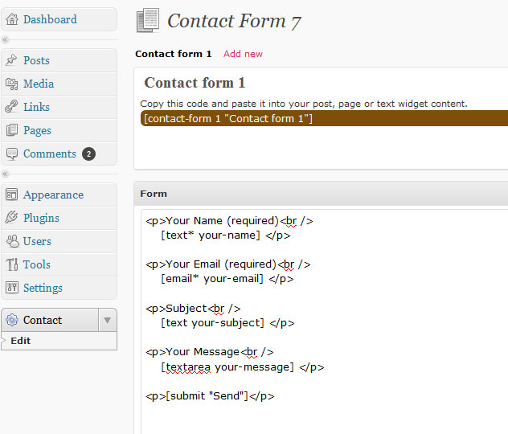The image size is (508, 434).
Task: Click the Users people icon
Action: pos(12,241)
